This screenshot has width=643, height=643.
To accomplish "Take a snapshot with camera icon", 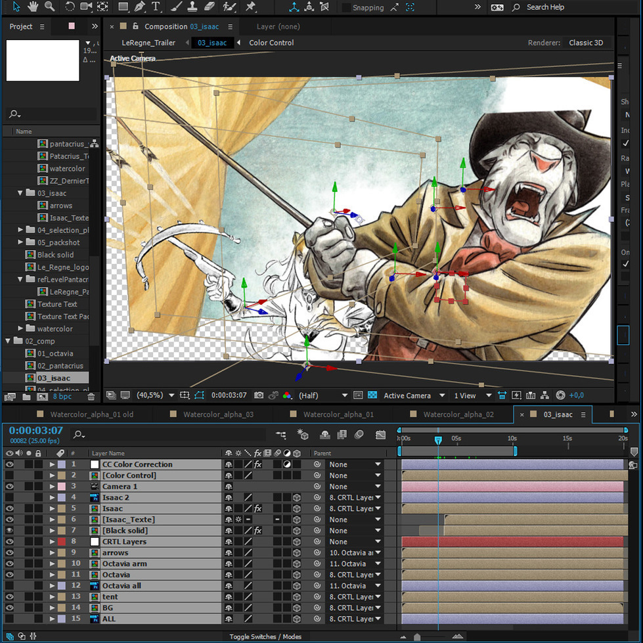I will pos(258,395).
